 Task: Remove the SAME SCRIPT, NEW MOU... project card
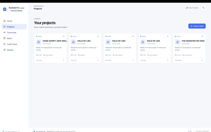tap(64, 36)
